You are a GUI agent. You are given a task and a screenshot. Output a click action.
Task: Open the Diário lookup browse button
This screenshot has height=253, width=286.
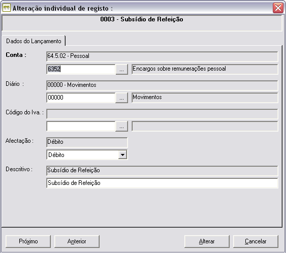[121, 98]
